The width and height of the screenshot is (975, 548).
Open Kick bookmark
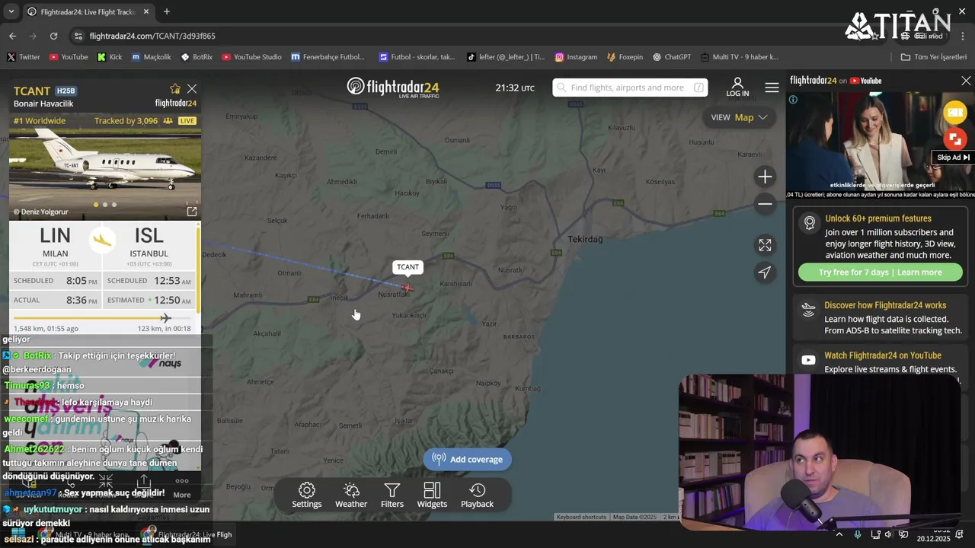click(x=110, y=57)
